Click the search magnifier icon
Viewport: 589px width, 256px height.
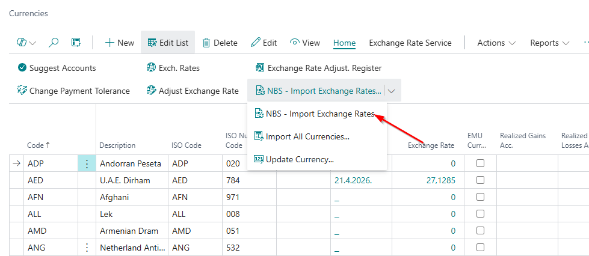coord(54,43)
